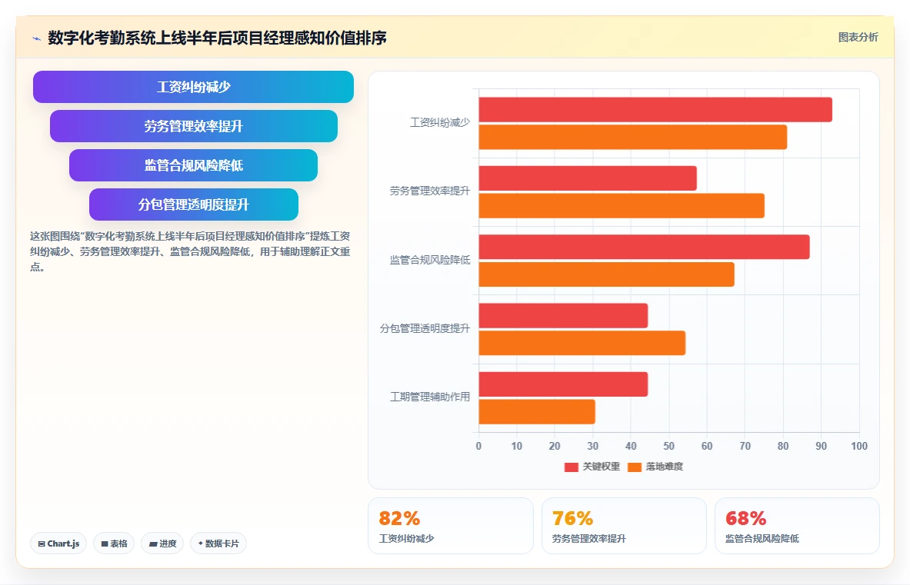
Task: Click red bar for 劳务管理效率提升
Action: pos(588,178)
